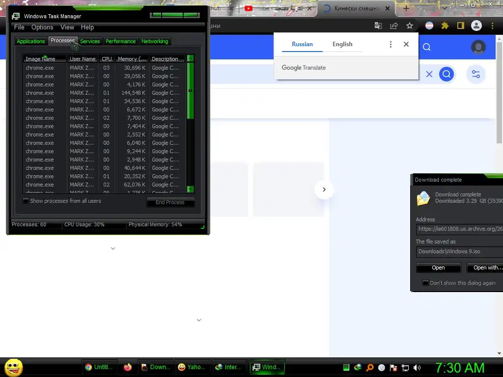Click the network connection tray icon
This screenshot has width=503, height=377.
pos(405,368)
